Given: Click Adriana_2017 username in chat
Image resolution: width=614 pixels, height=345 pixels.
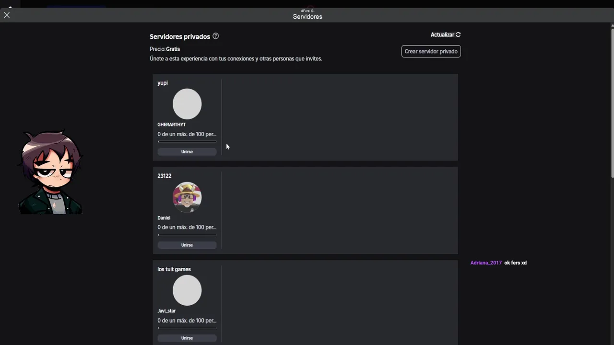Looking at the screenshot, I should point(486,263).
